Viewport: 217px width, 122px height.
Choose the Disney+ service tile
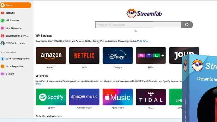[x=117, y=55]
